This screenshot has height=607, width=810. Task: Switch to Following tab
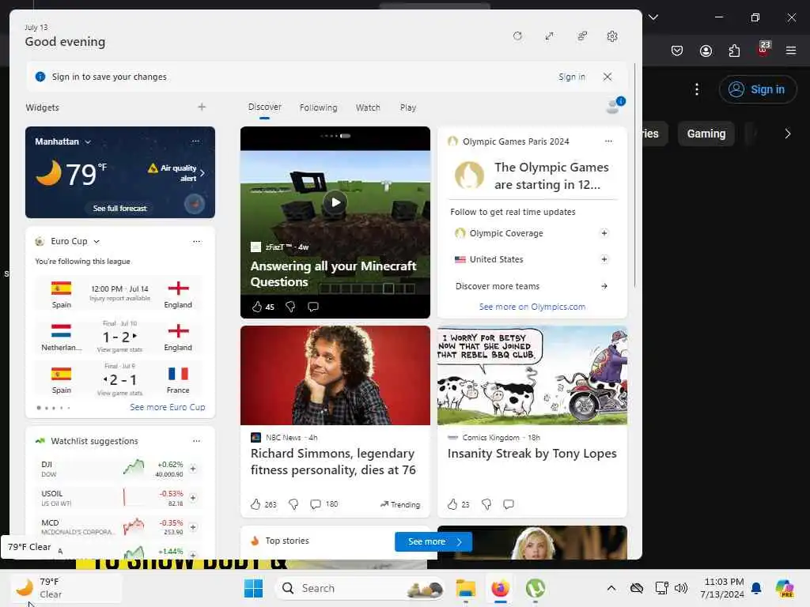[318, 107]
